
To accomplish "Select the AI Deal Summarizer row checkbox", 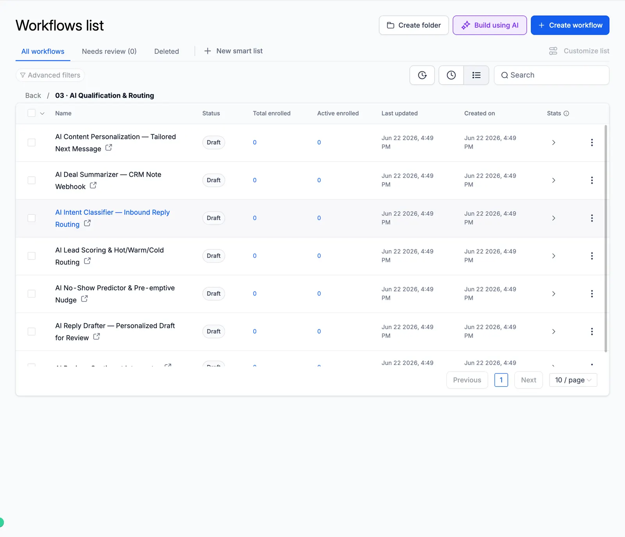I will point(32,180).
